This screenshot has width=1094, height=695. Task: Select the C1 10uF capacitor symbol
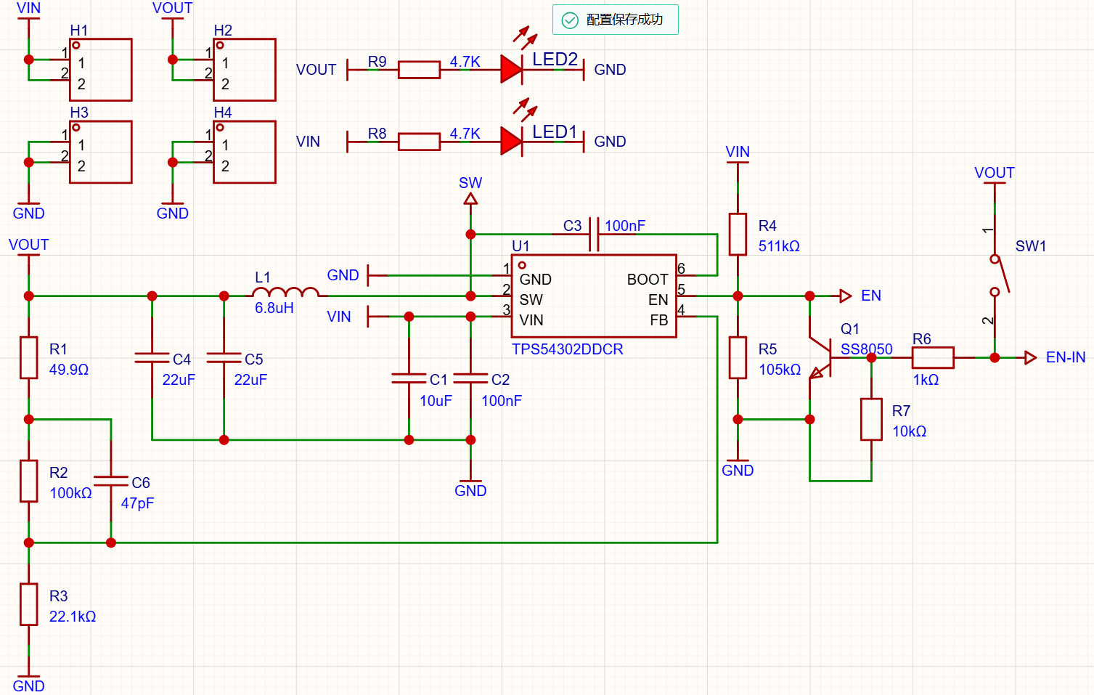point(409,378)
